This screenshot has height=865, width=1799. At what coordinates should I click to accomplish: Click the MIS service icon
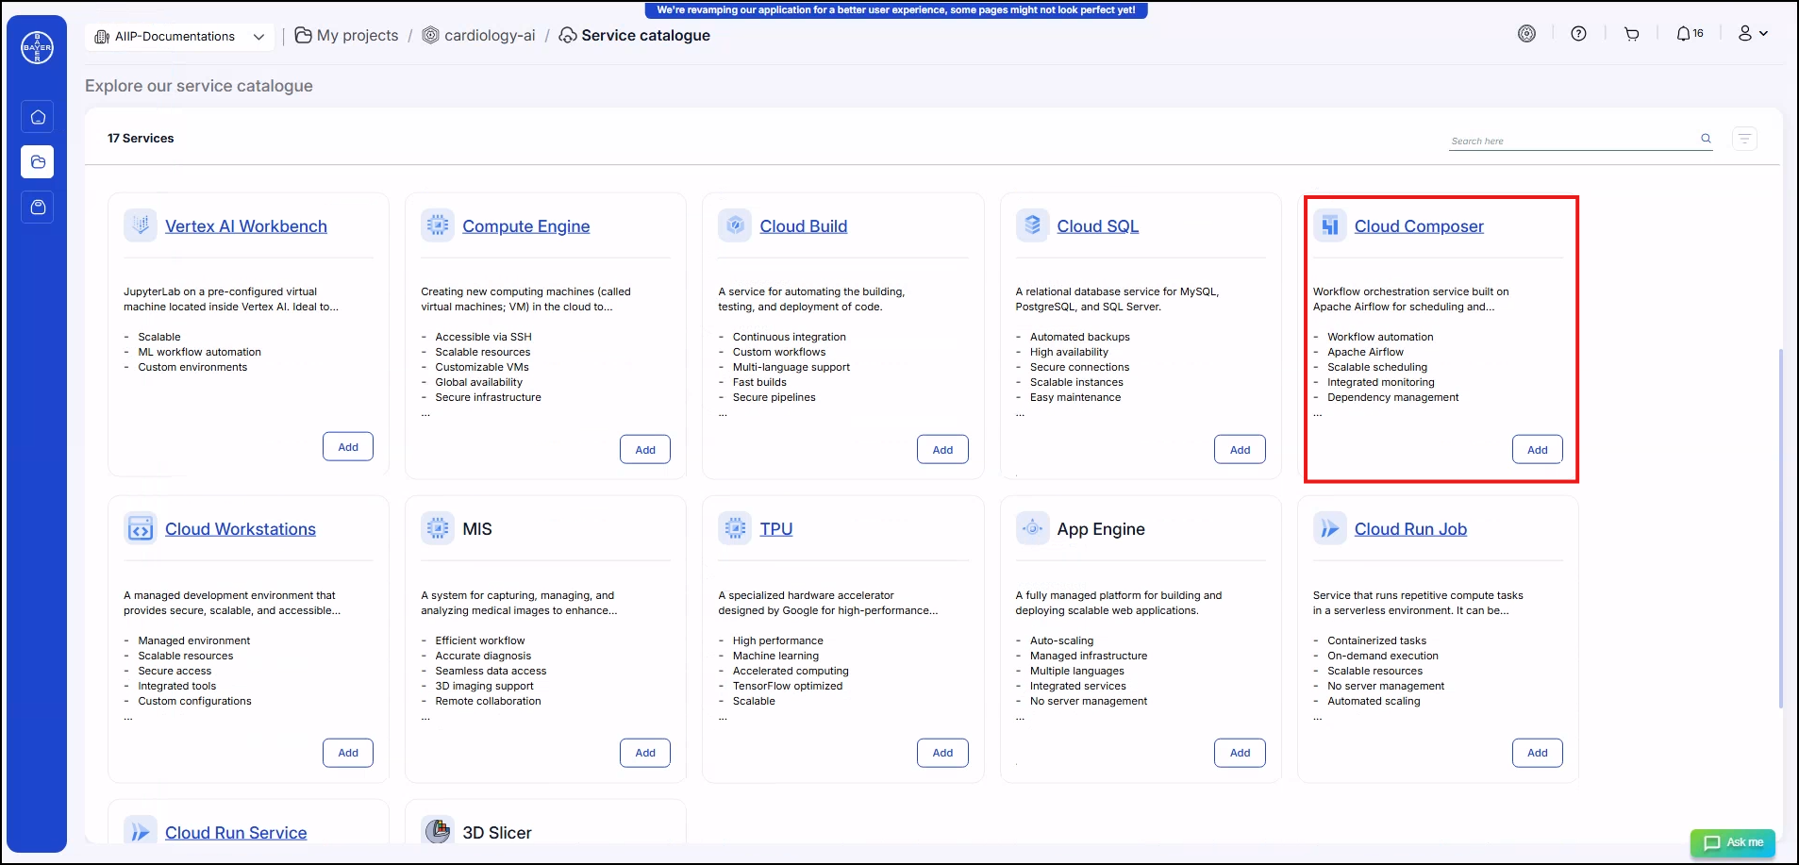[x=438, y=528]
